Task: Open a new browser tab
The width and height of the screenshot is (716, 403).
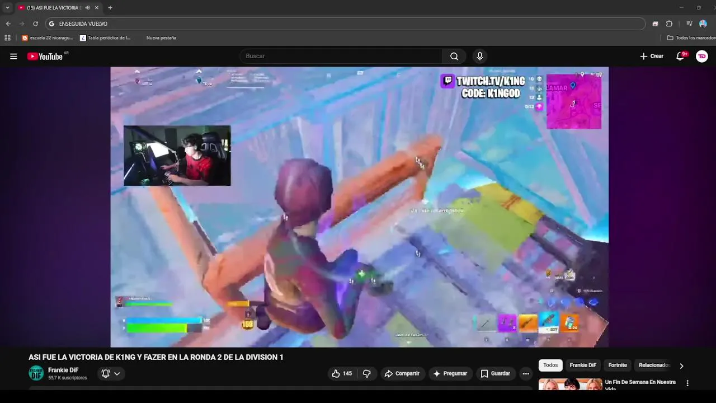Action: (x=110, y=8)
